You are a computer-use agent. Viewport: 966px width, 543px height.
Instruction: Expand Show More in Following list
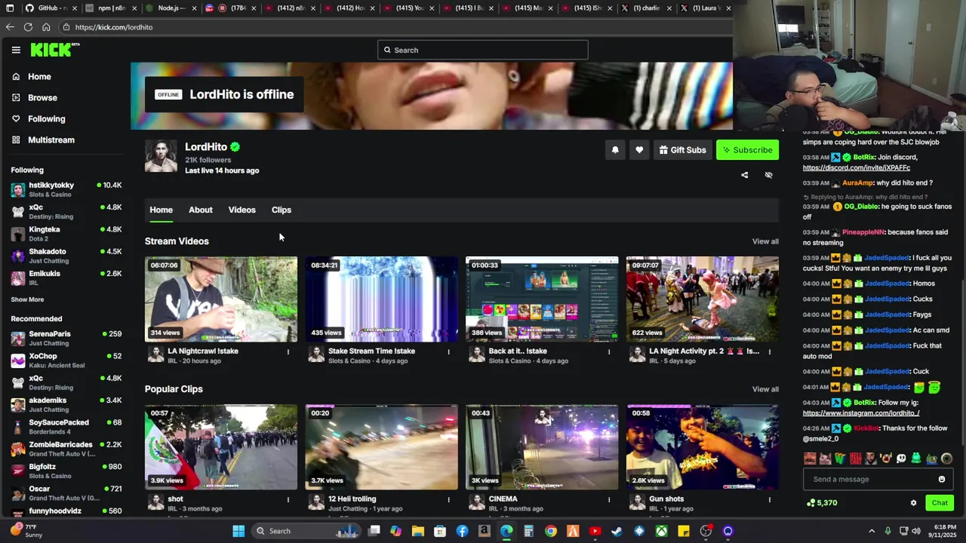(27, 299)
